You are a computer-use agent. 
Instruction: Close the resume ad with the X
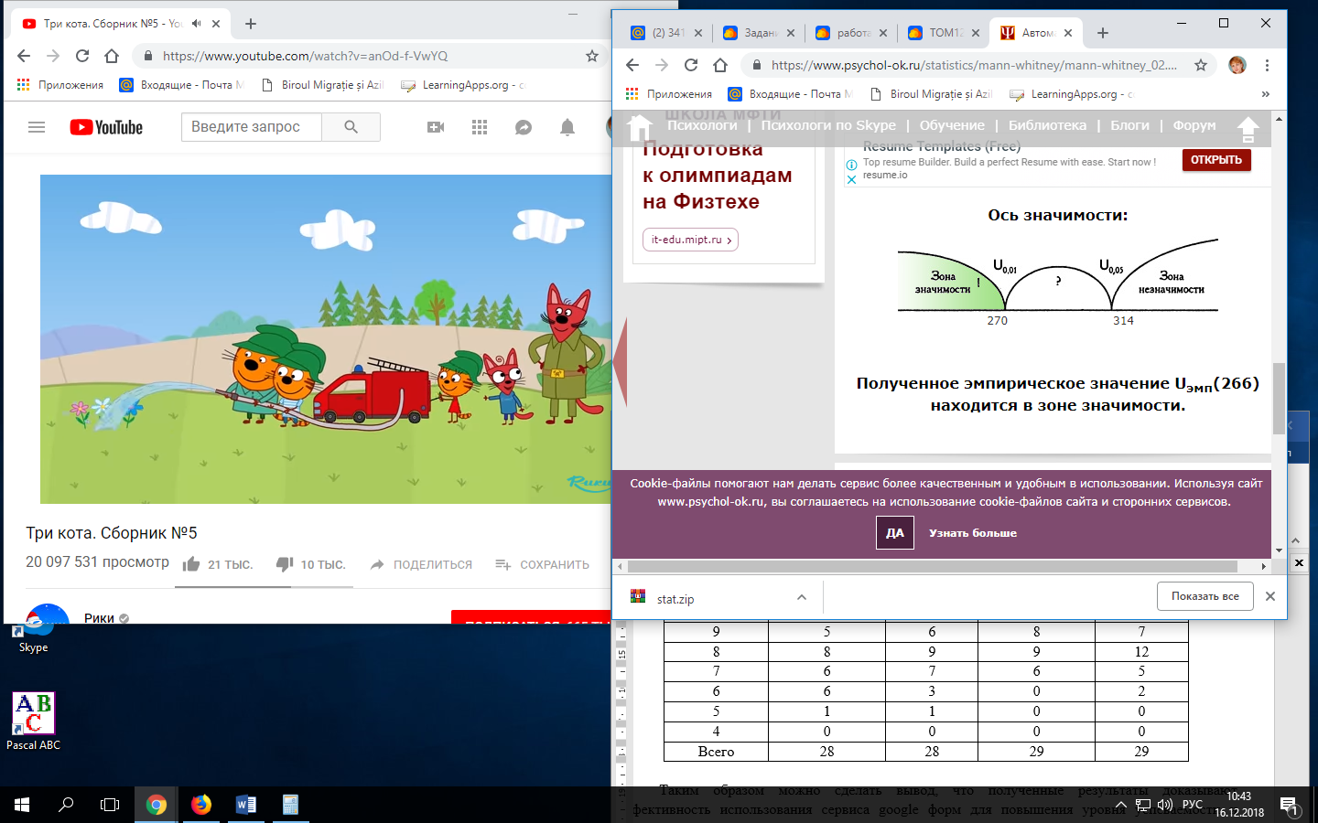point(851,179)
